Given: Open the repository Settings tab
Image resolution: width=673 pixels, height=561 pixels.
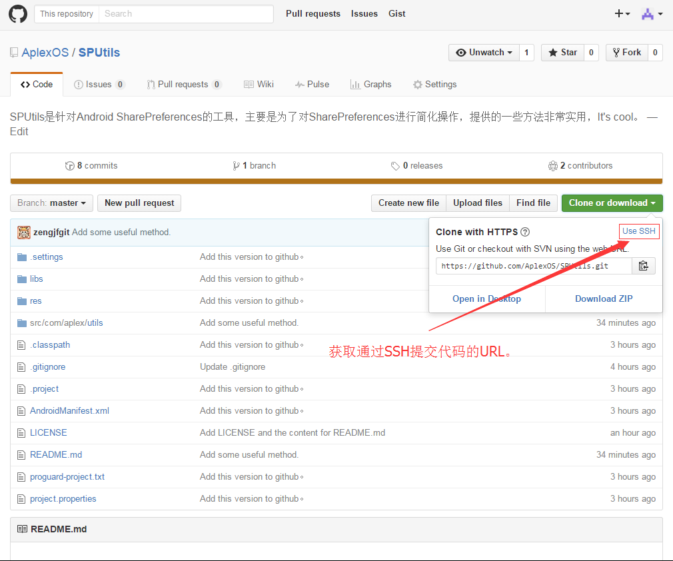Looking at the screenshot, I should (435, 85).
